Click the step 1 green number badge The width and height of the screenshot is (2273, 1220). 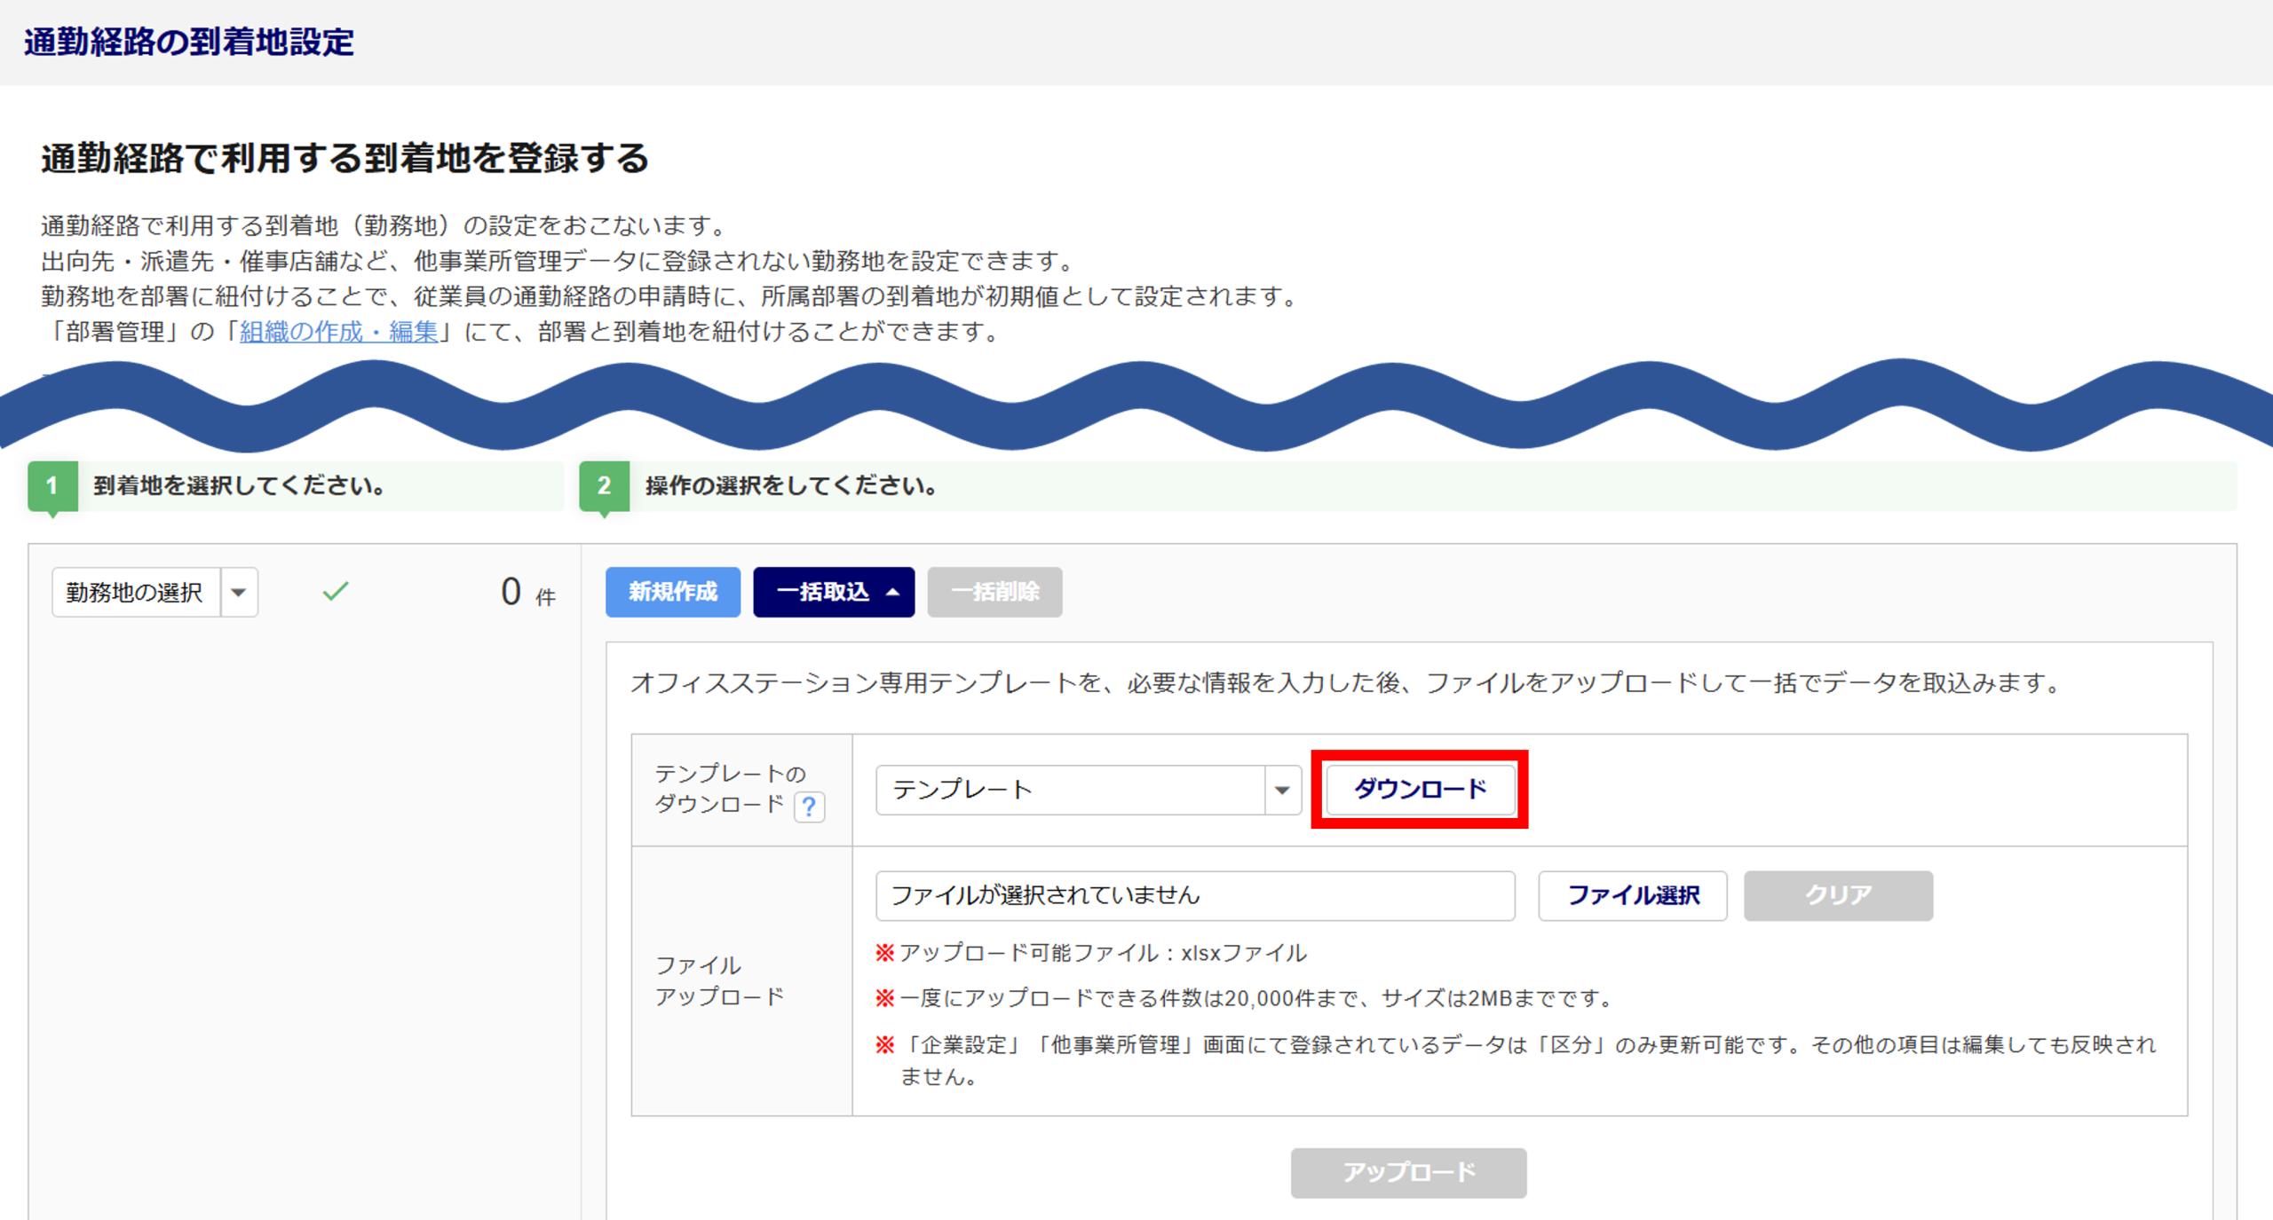[52, 485]
